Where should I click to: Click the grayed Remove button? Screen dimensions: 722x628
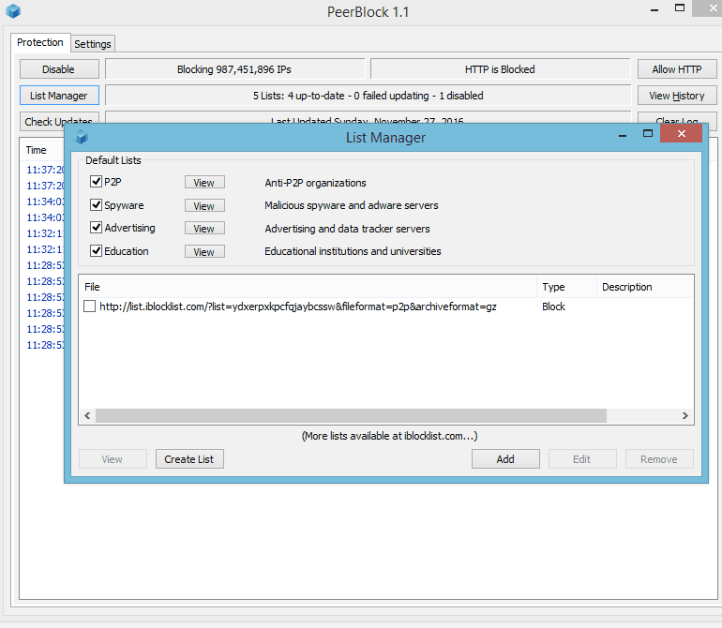click(659, 459)
